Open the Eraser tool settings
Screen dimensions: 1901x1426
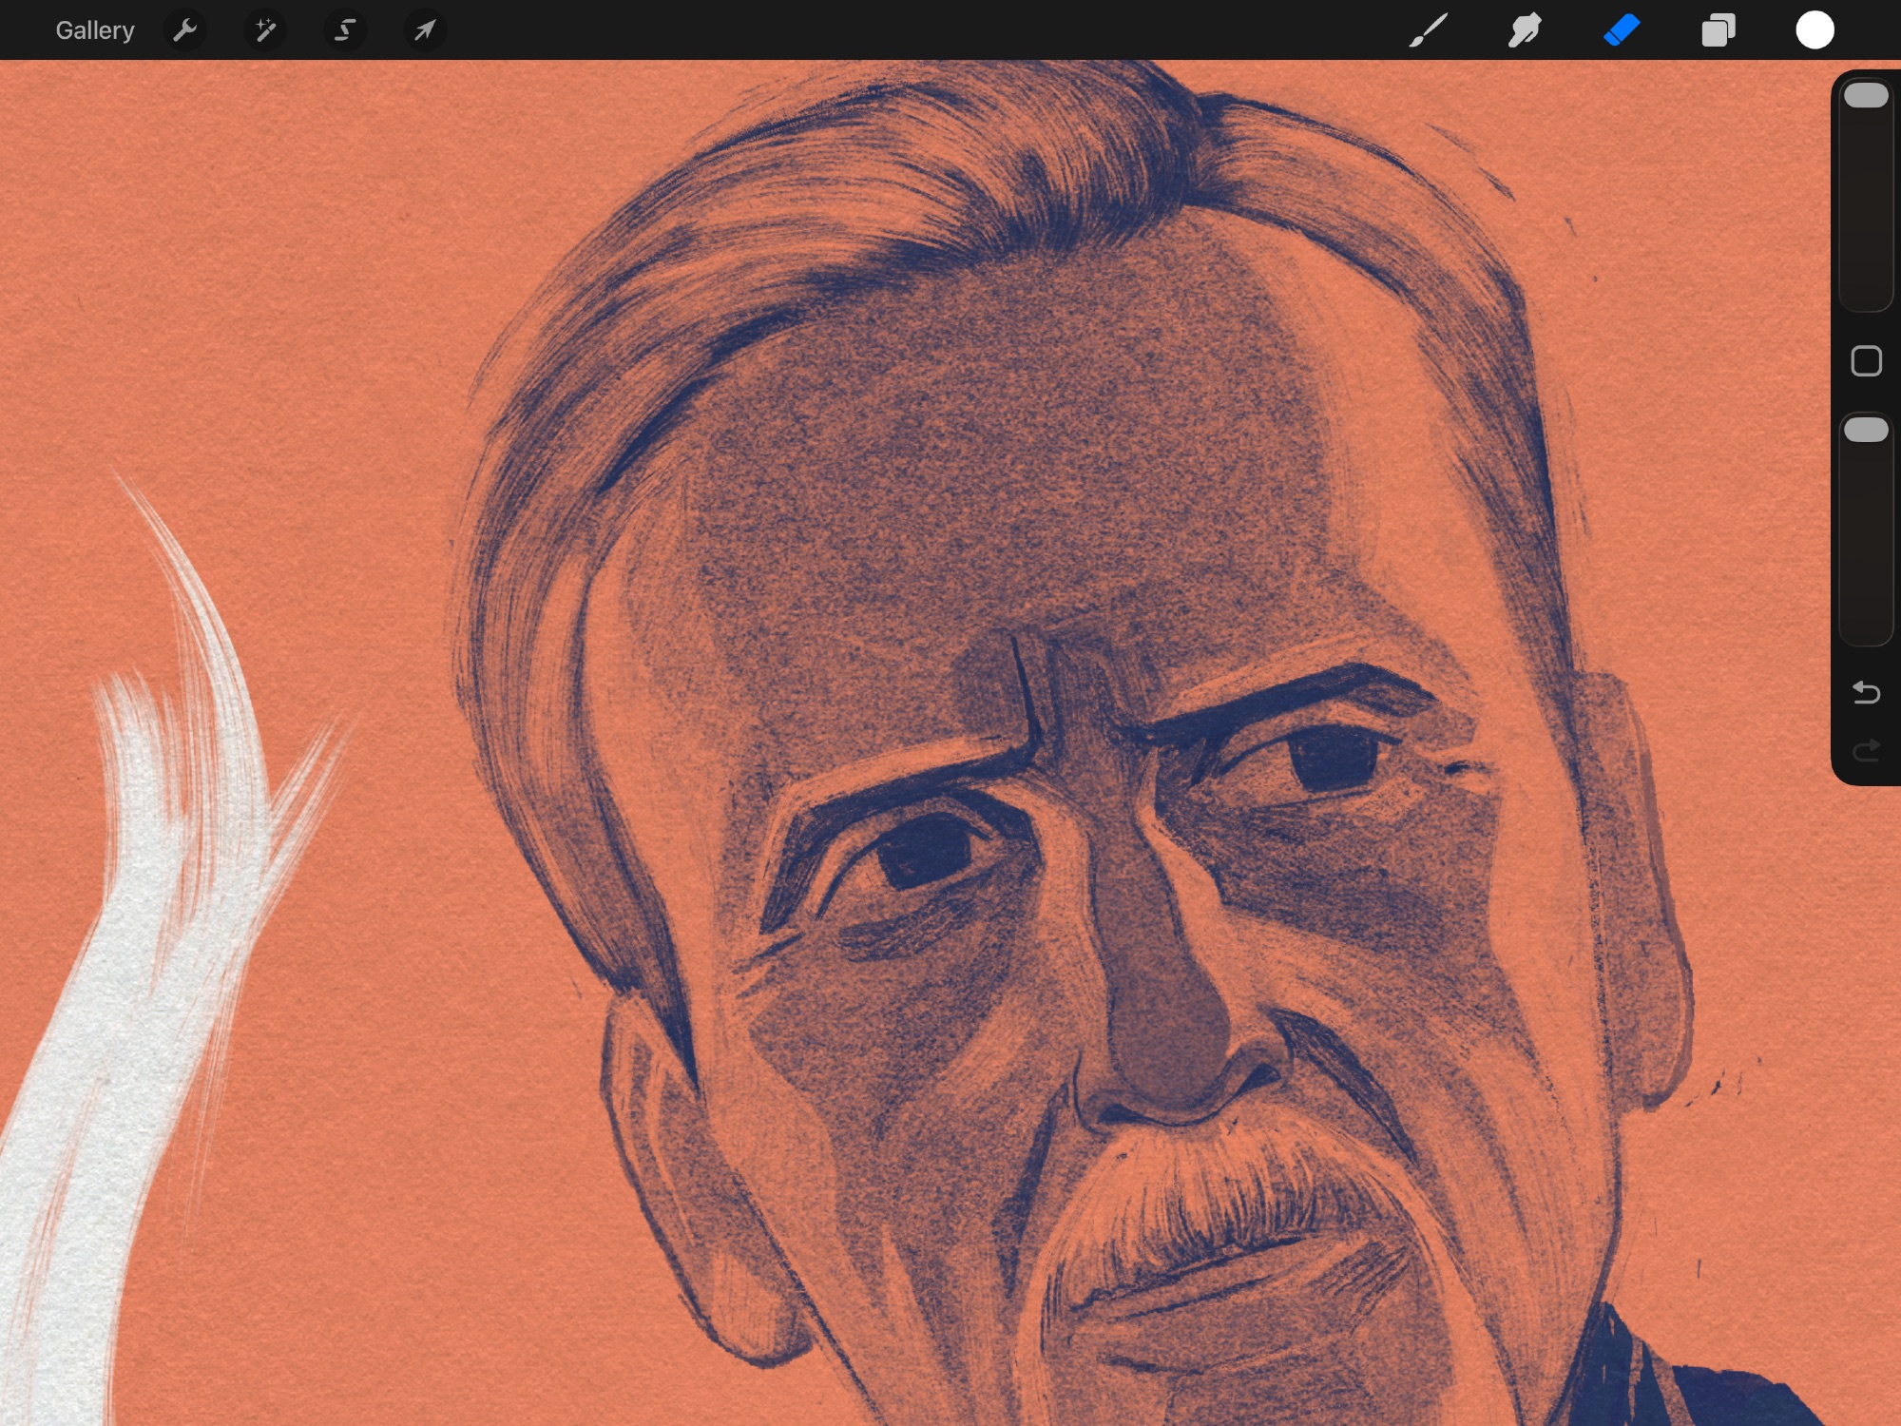pos(1622,30)
